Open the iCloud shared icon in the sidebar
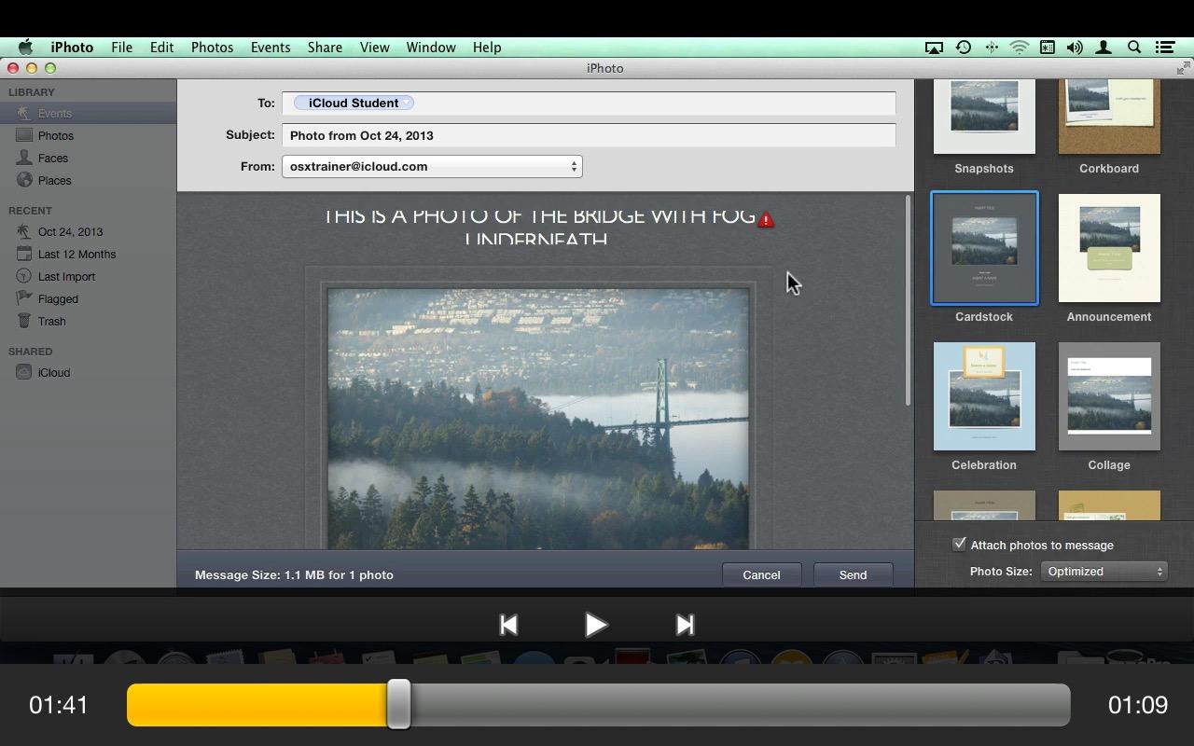 24,373
